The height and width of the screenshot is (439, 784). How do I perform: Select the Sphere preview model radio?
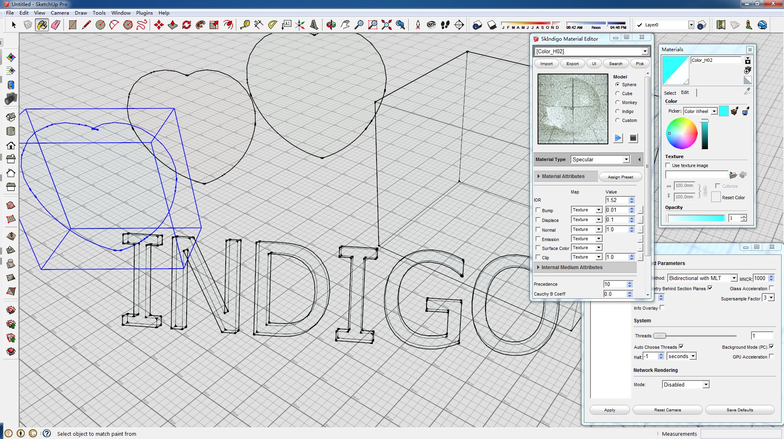coord(617,85)
